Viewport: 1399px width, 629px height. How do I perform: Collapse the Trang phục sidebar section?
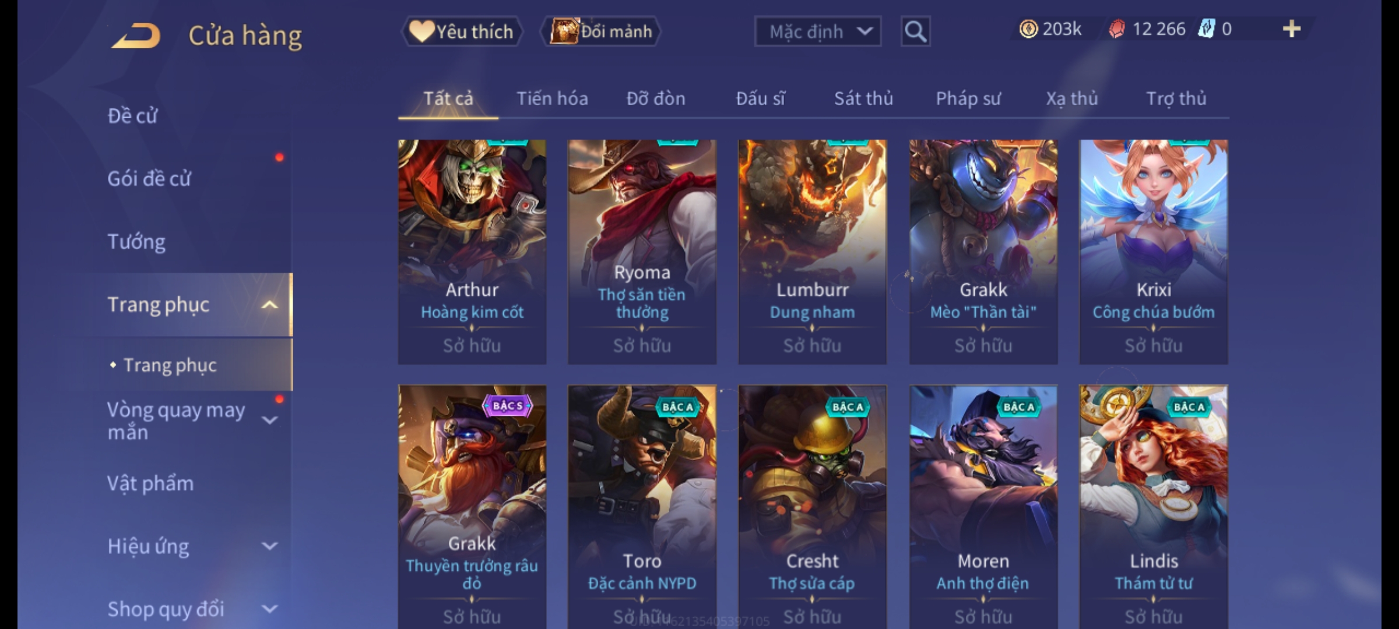tap(269, 305)
